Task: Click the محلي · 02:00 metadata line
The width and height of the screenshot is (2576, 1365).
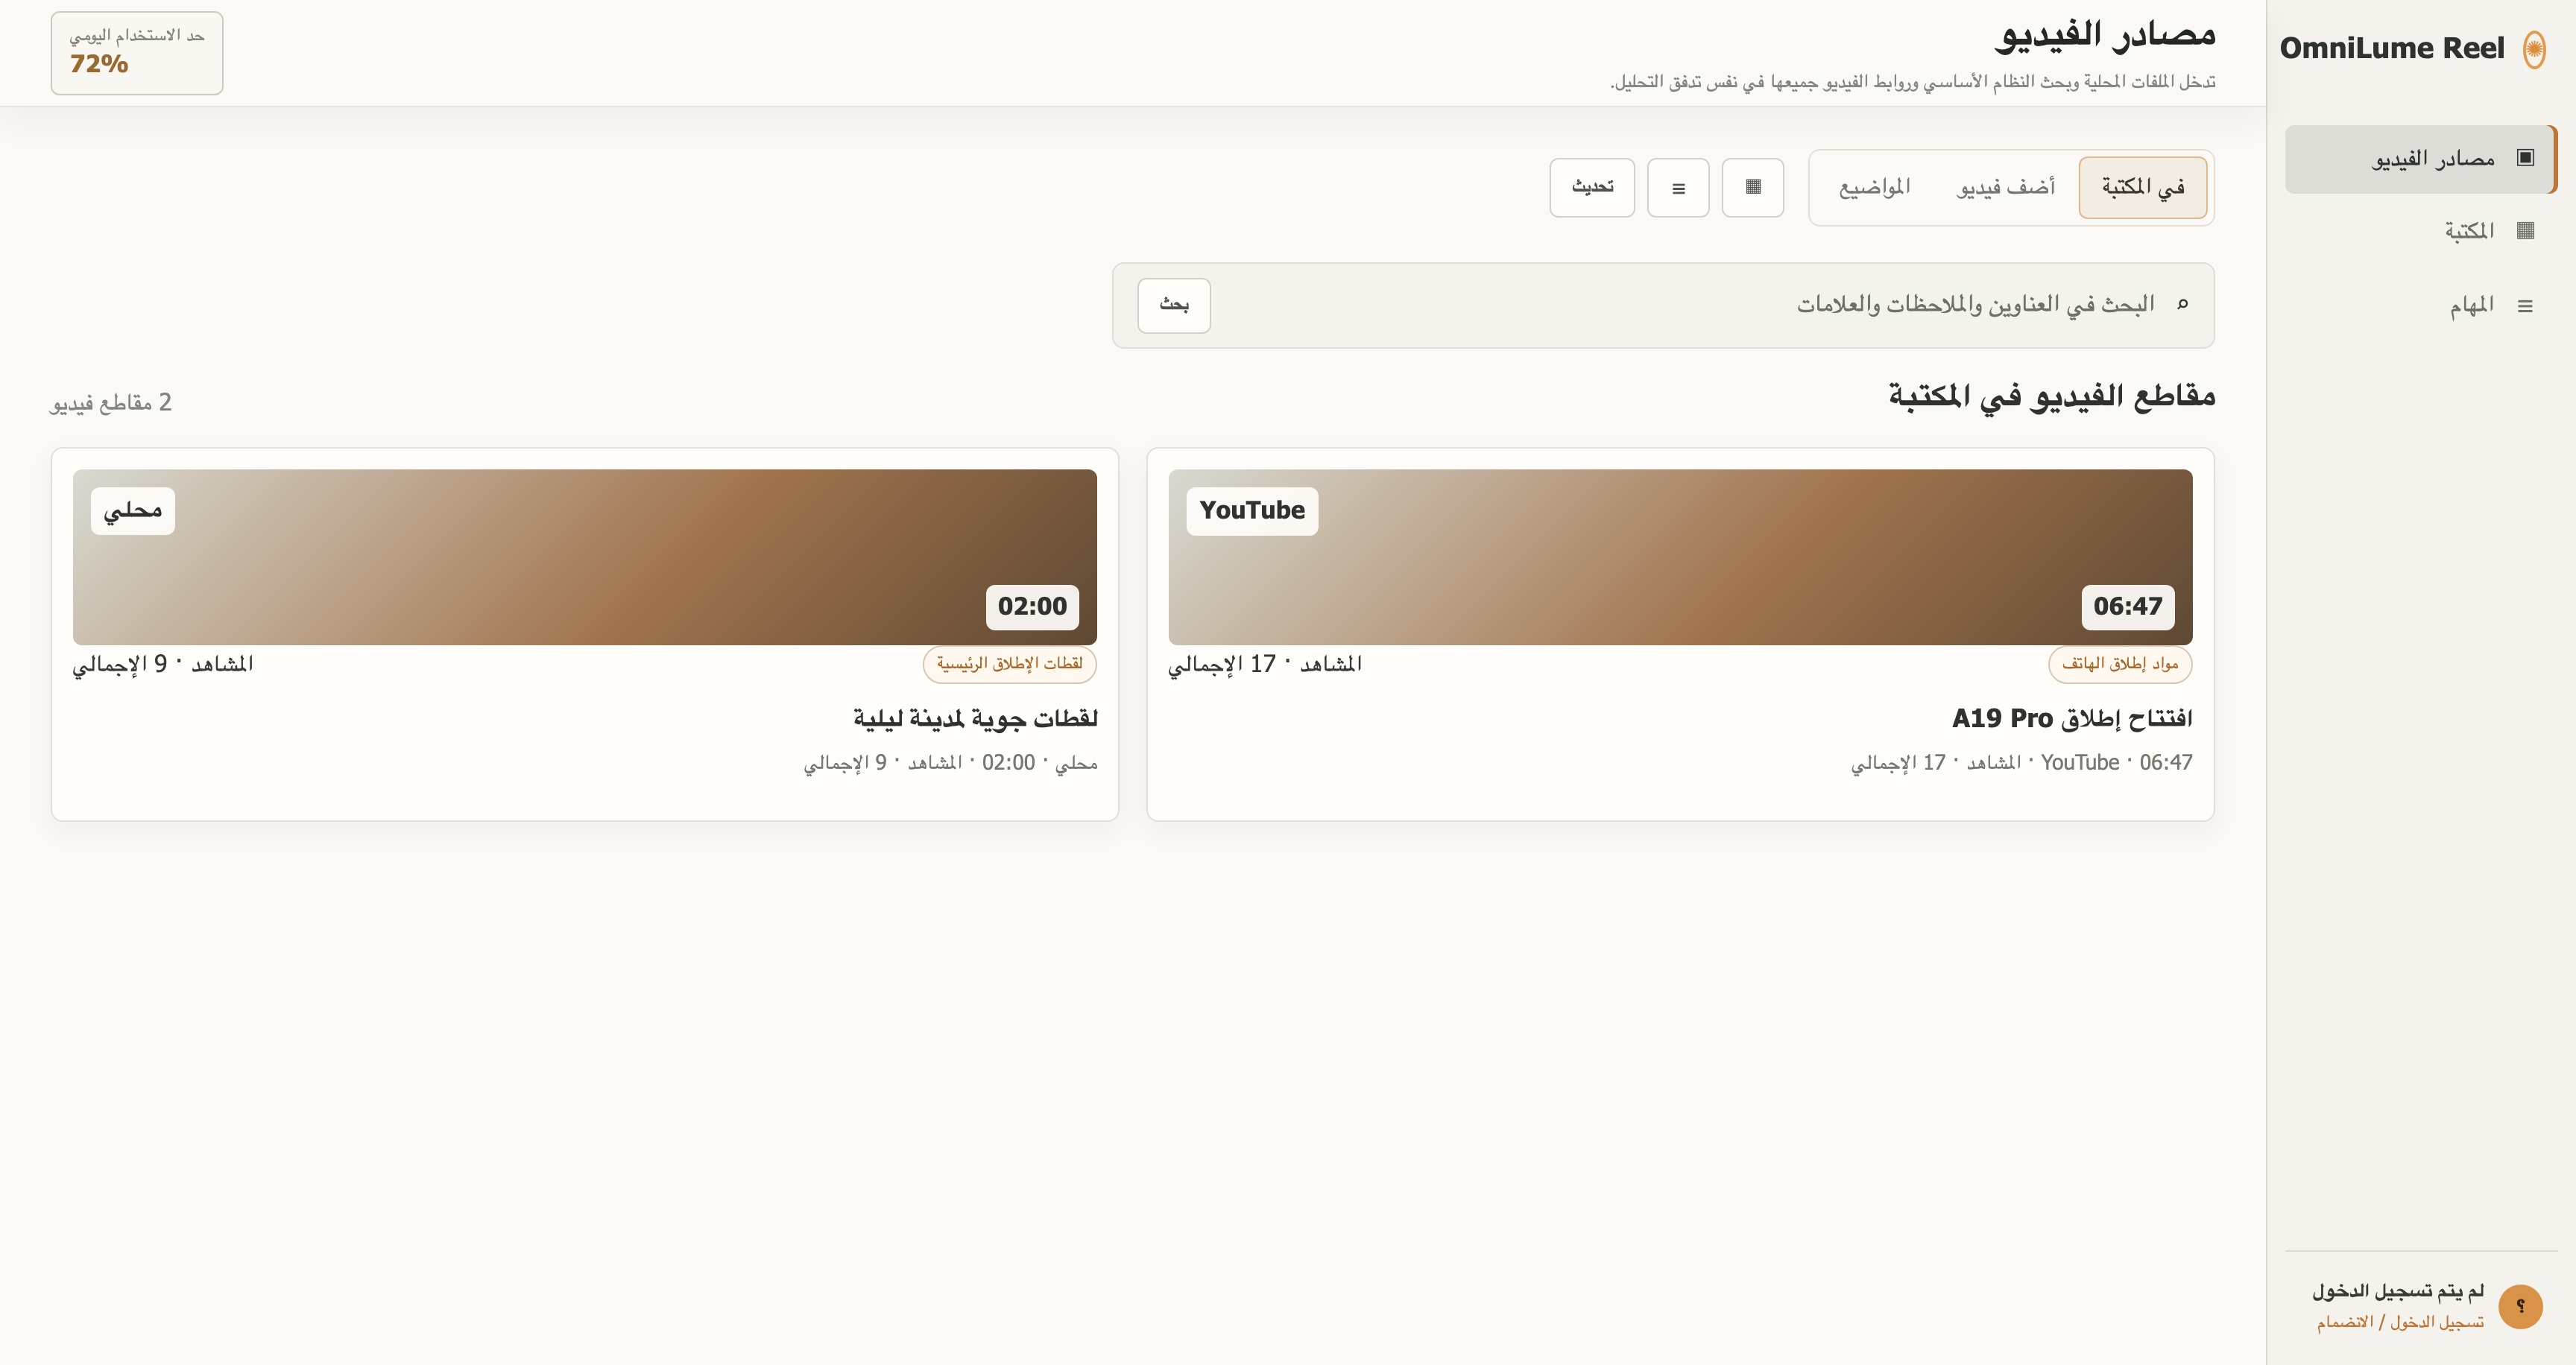Action: tap(950, 764)
